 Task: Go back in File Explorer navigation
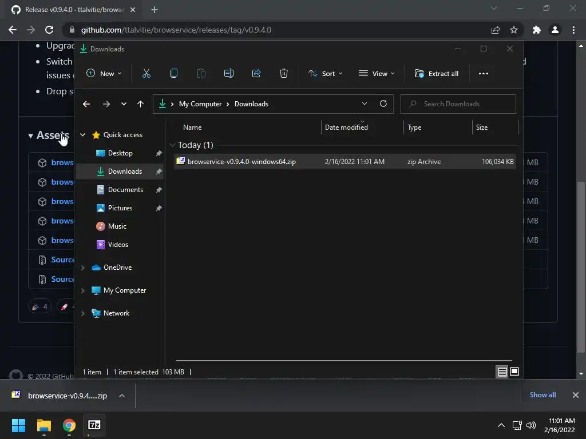click(86, 104)
